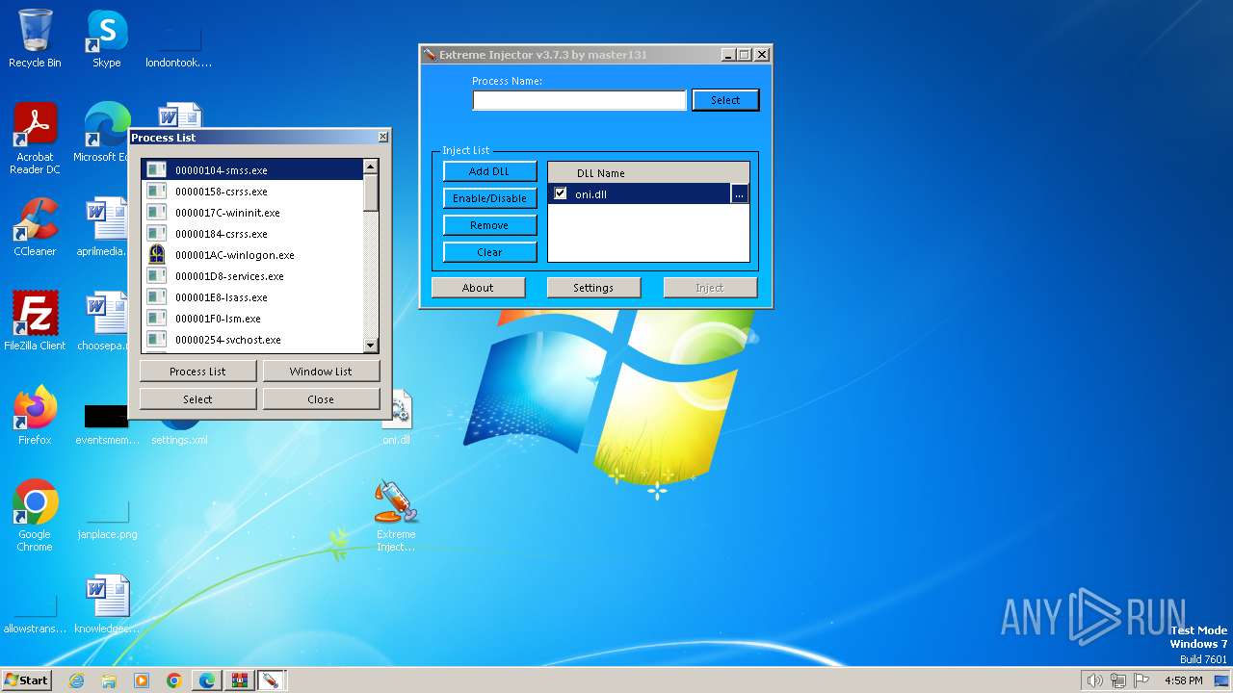Click the DLL Name column header

pyautogui.click(x=648, y=173)
